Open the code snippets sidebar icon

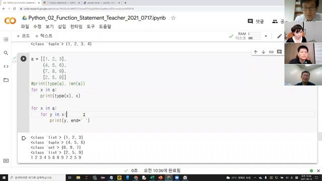[x=6, y=66]
